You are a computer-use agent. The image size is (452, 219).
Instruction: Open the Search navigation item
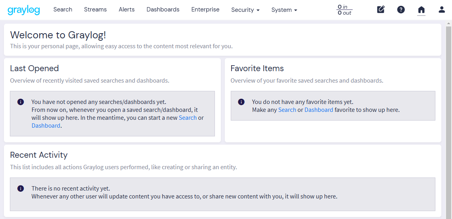(63, 9)
